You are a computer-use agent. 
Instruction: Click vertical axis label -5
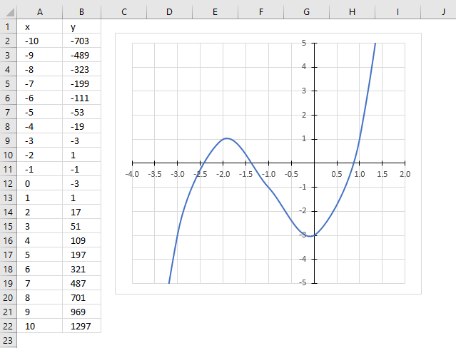(303, 282)
